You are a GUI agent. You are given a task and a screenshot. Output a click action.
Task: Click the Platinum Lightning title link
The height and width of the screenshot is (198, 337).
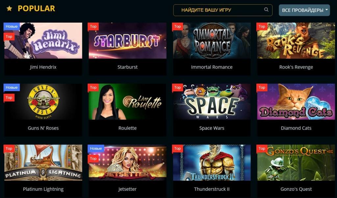(x=43, y=189)
